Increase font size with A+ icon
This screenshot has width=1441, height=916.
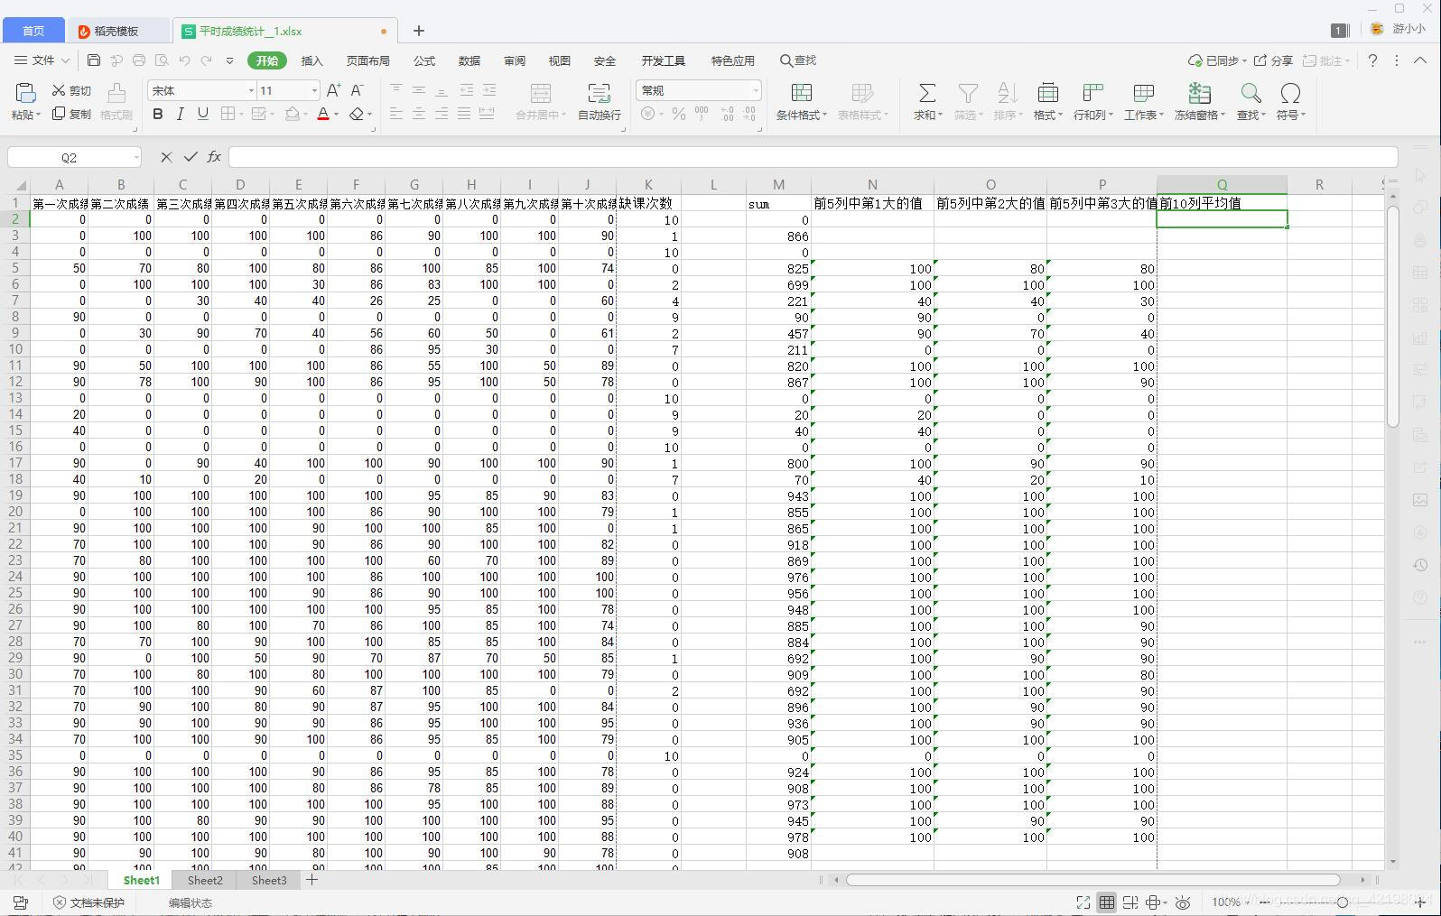click(x=333, y=90)
